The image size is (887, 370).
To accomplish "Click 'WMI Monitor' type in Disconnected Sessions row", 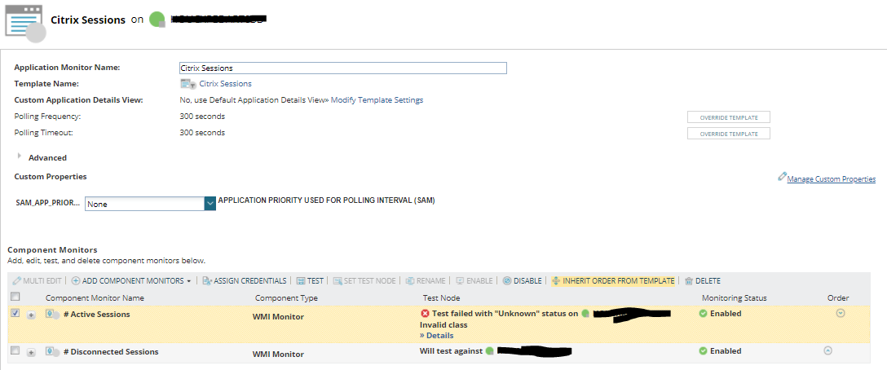I will (x=278, y=355).
